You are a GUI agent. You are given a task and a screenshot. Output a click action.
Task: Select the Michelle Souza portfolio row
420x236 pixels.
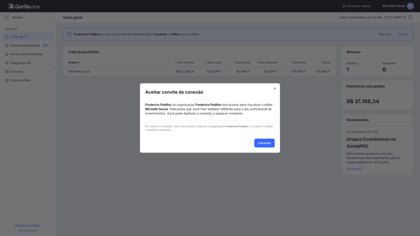(x=79, y=71)
